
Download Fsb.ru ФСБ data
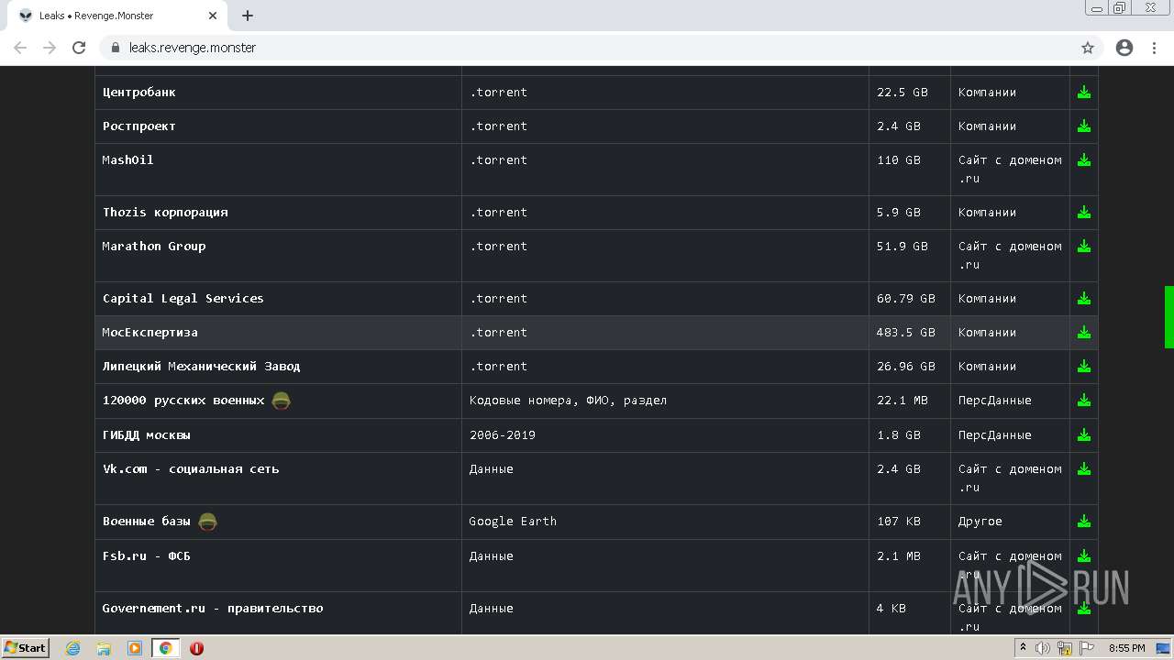pyautogui.click(x=1084, y=556)
